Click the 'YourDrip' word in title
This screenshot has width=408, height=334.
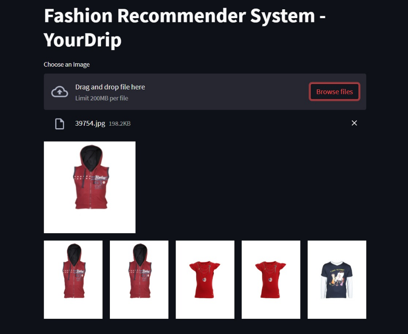pyautogui.click(x=83, y=40)
